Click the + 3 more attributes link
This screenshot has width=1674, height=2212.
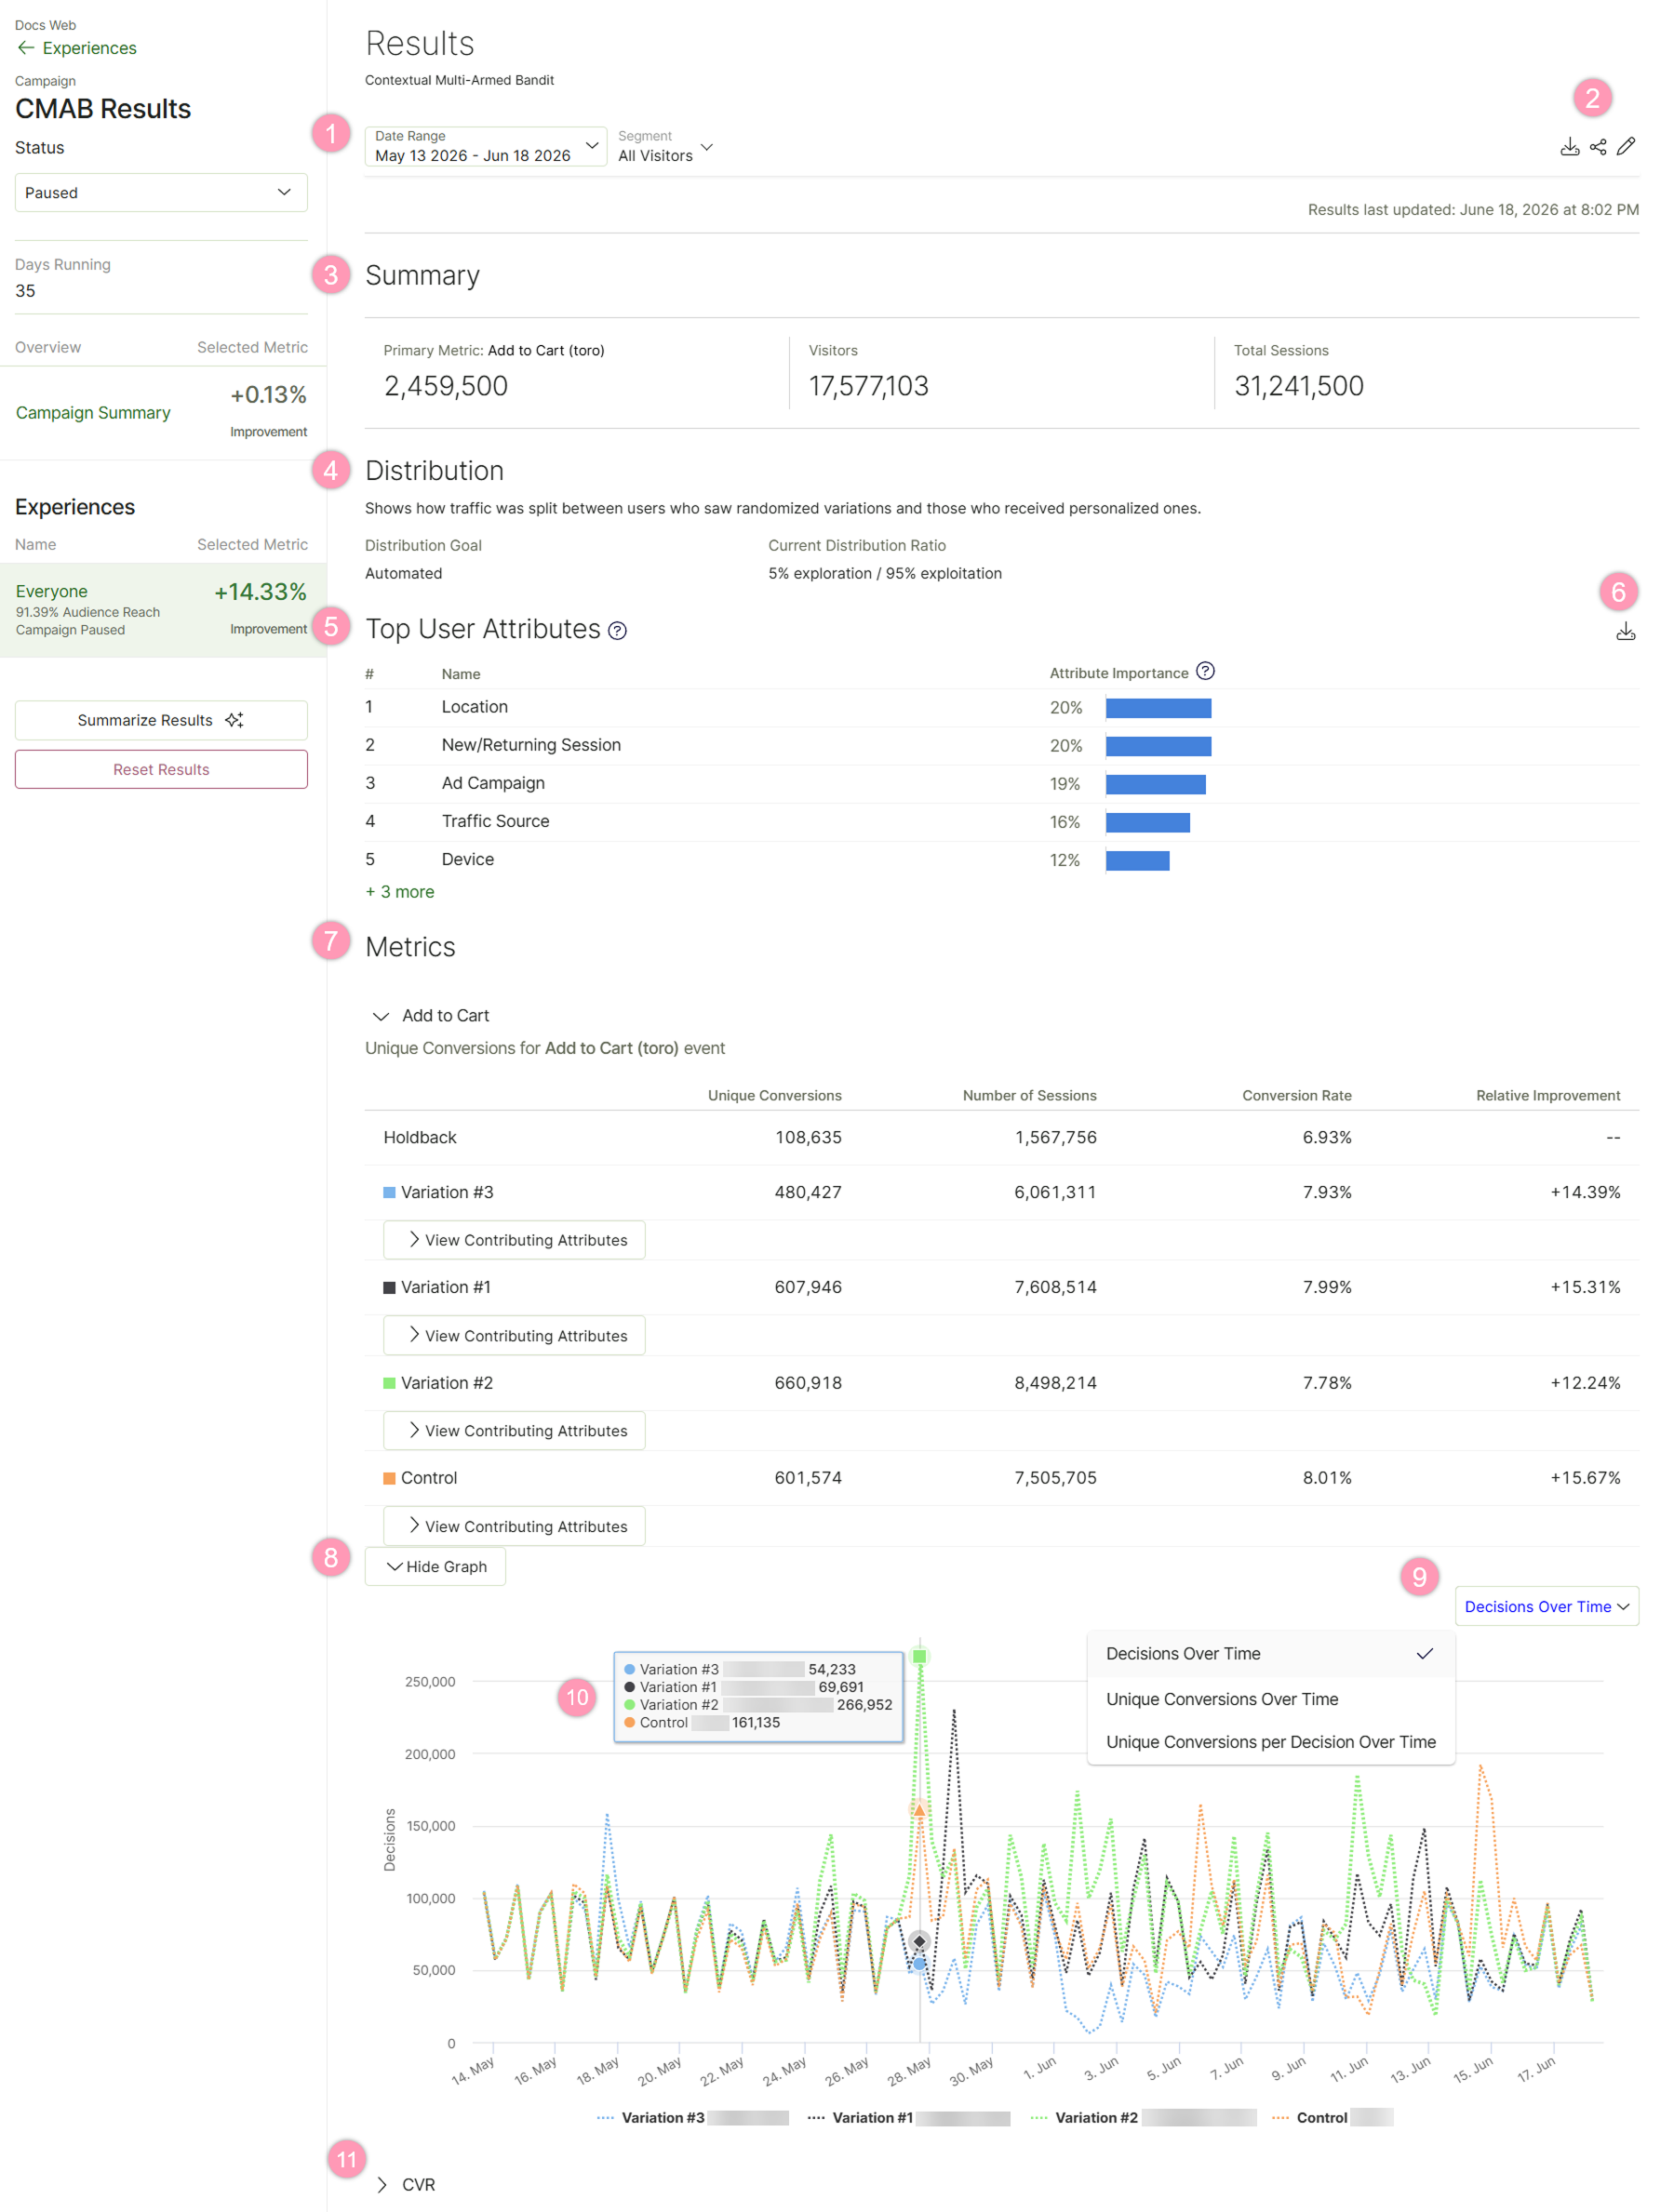(x=399, y=892)
